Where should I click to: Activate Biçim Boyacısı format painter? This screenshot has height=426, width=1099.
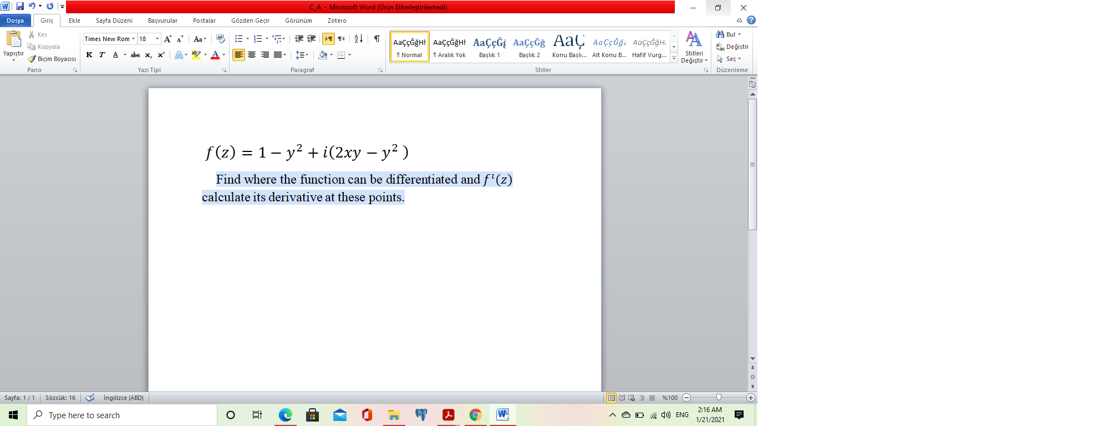click(52, 59)
